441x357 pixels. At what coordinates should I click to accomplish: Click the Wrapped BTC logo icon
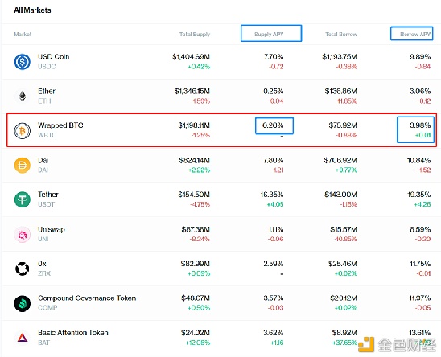(23, 131)
